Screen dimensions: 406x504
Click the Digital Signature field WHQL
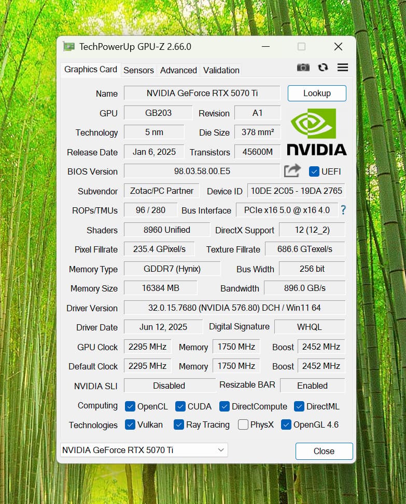310,327
